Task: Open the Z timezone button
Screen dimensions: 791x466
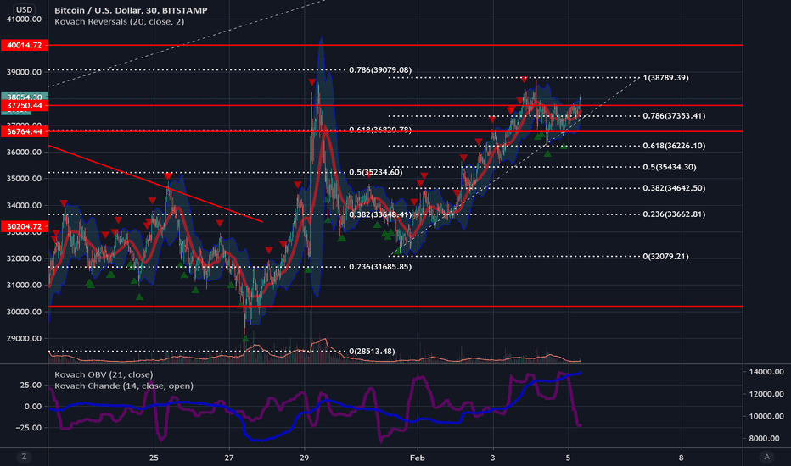Action: coord(24,457)
